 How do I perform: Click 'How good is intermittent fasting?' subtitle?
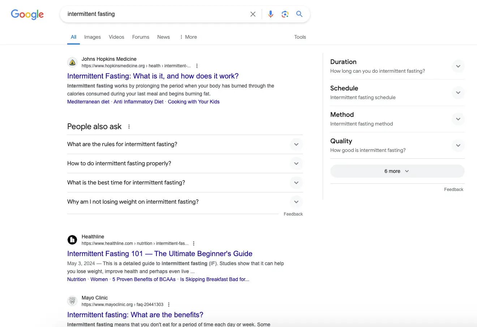pos(368,150)
